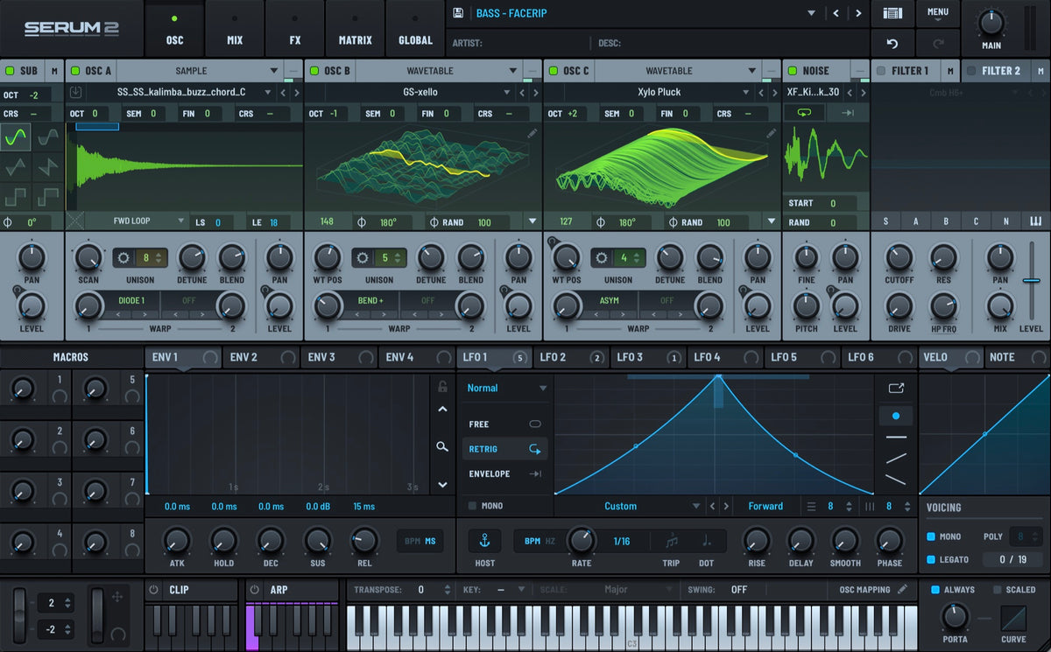
Task: Select the ENV 2 tab
Action: click(261, 357)
